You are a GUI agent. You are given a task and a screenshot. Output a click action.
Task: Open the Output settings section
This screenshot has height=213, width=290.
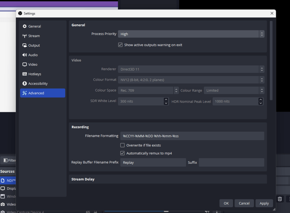point(43,45)
